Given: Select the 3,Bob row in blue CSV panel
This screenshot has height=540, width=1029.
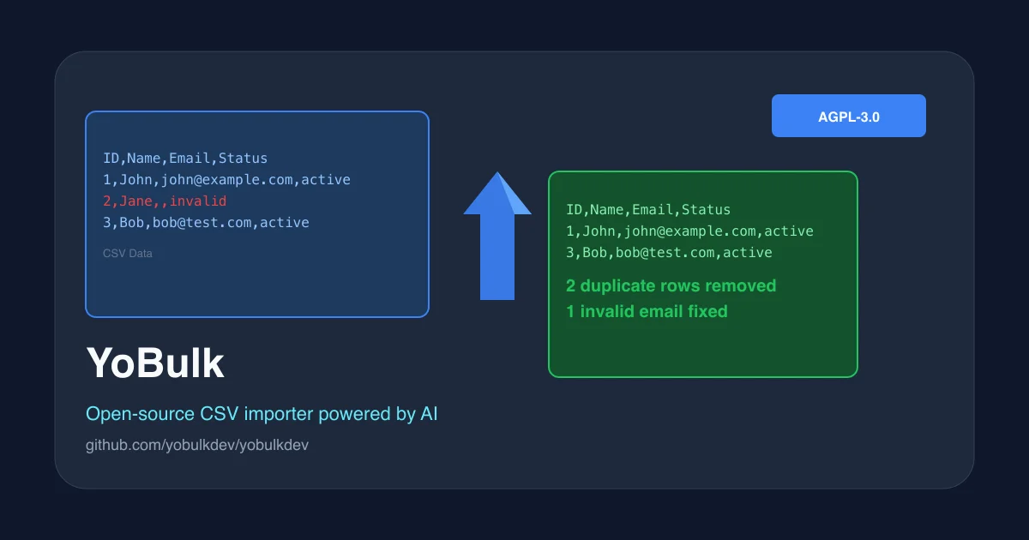Looking at the screenshot, I should 206,222.
